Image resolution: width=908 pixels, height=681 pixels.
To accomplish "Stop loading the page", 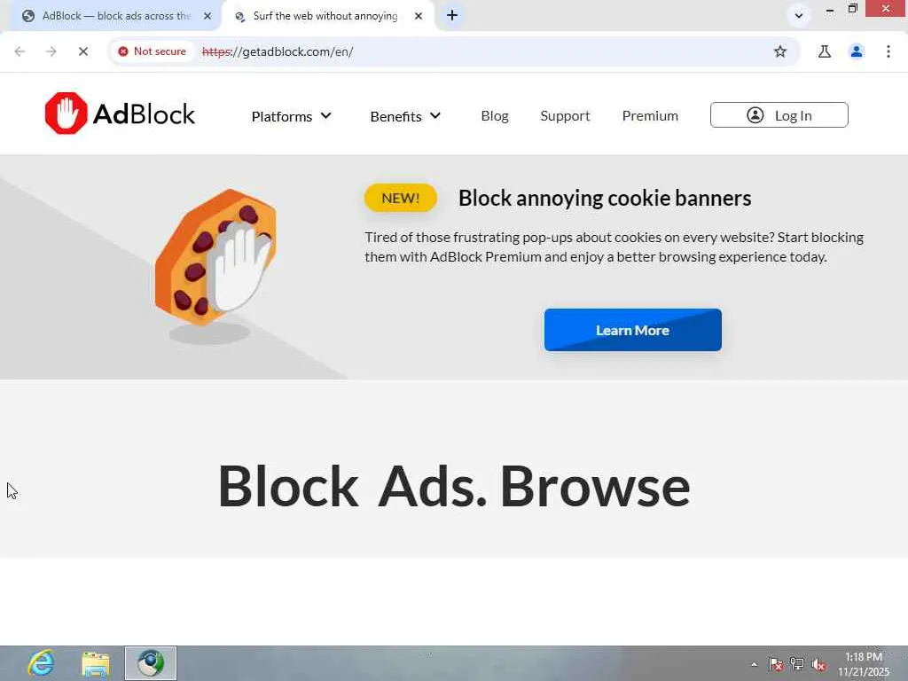I will [x=82, y=51].
